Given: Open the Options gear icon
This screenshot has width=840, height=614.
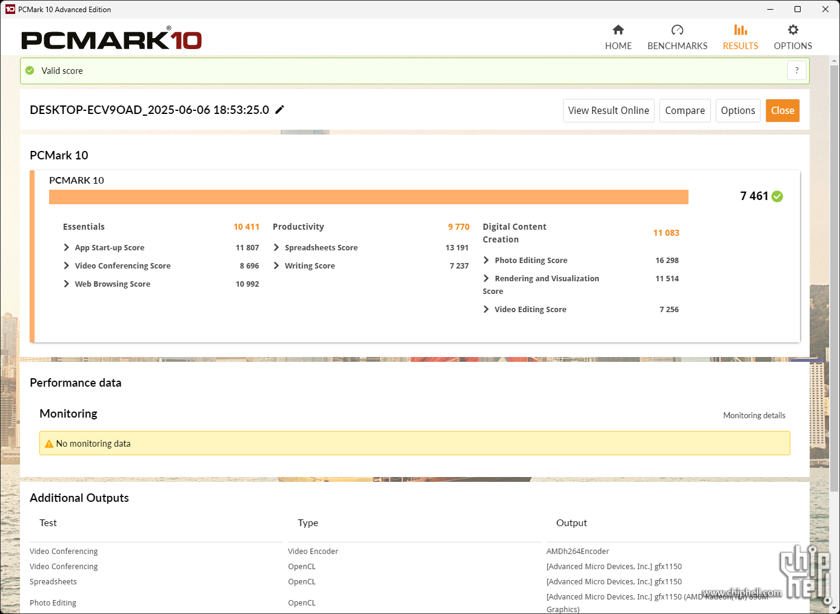Looking at the screenshot, I should 793,30.
